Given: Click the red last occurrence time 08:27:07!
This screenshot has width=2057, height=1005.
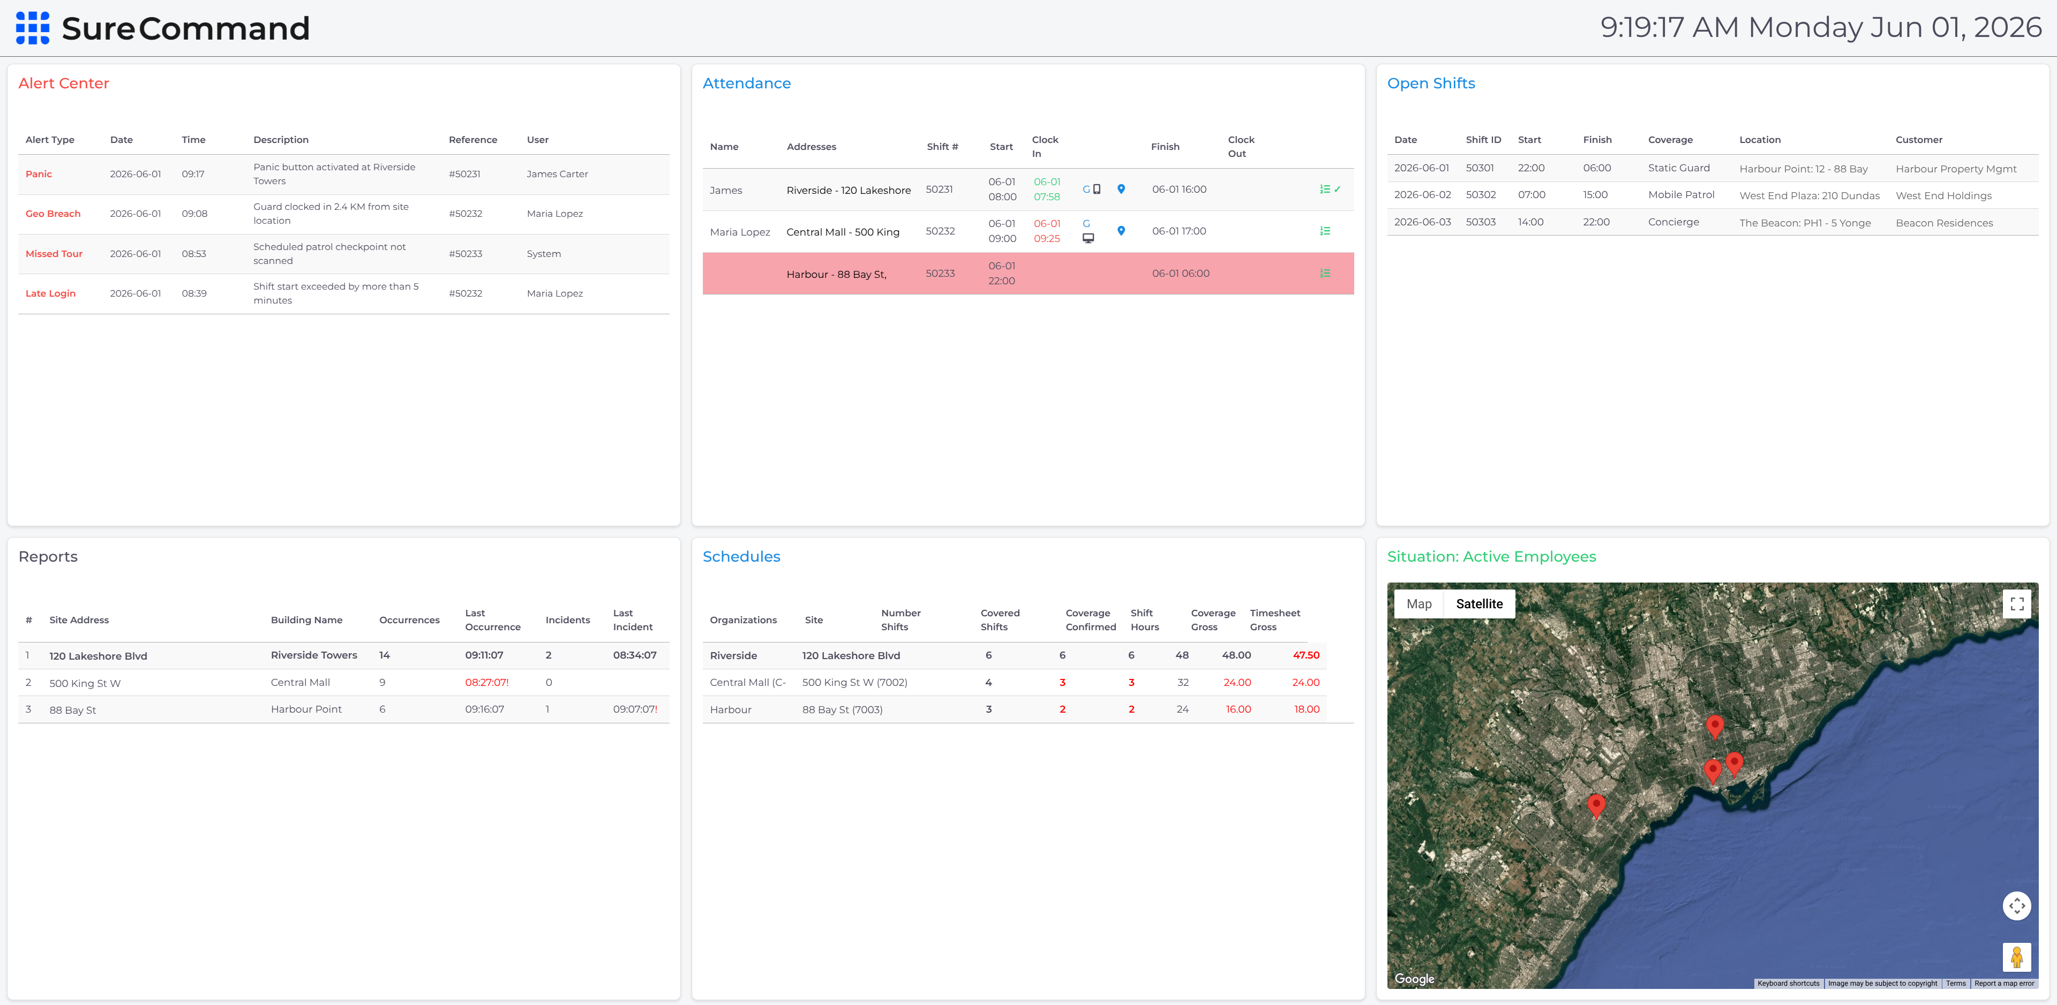Looking at the screenshot, I should [487, 683].
